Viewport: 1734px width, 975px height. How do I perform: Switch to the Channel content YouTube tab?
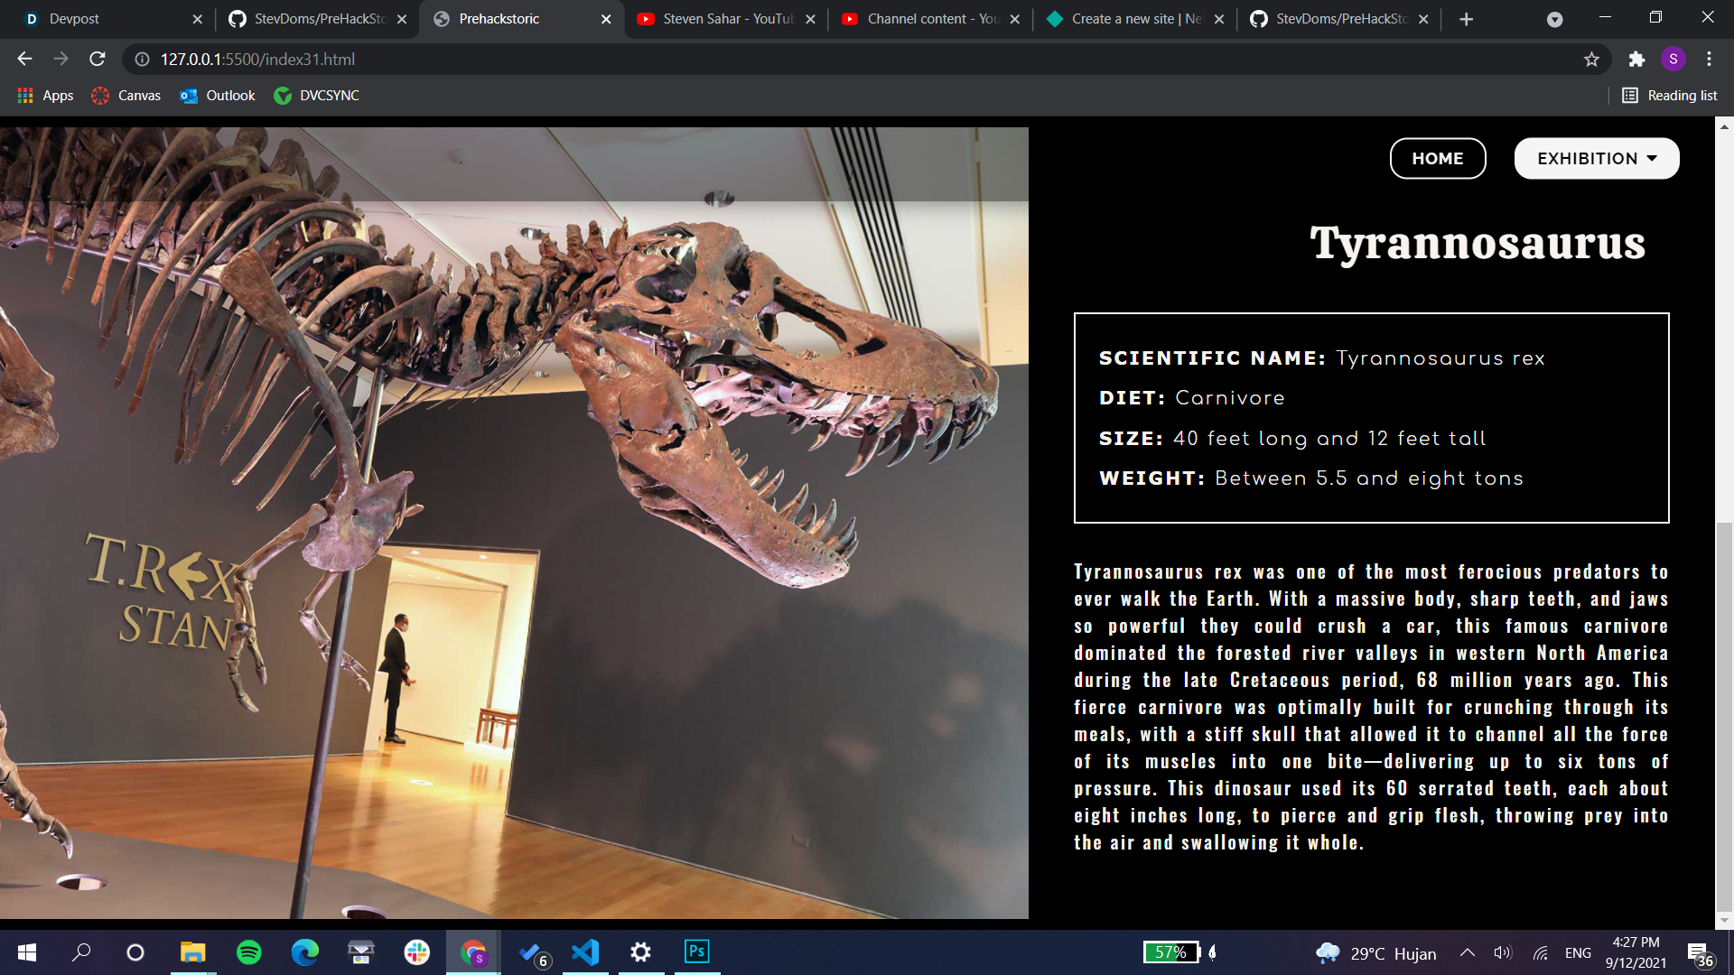click(x=930, y=19)
